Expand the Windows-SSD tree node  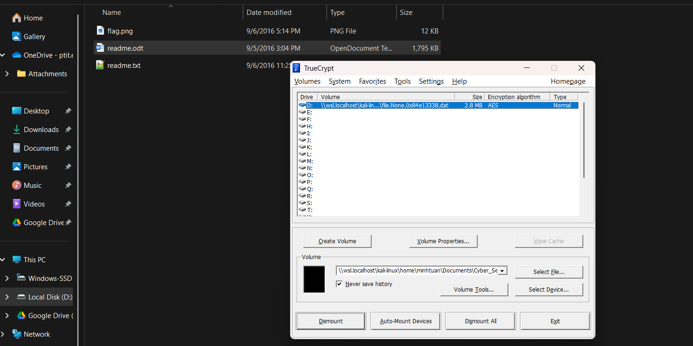click(x=7, y=278)
